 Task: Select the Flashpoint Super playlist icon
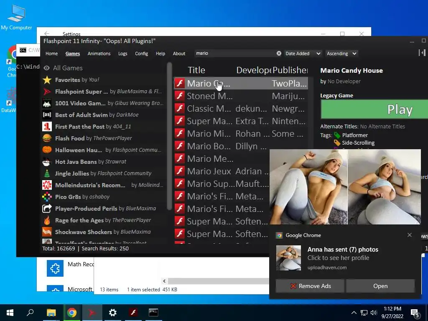pyautogui.click(x=47, y=92)
